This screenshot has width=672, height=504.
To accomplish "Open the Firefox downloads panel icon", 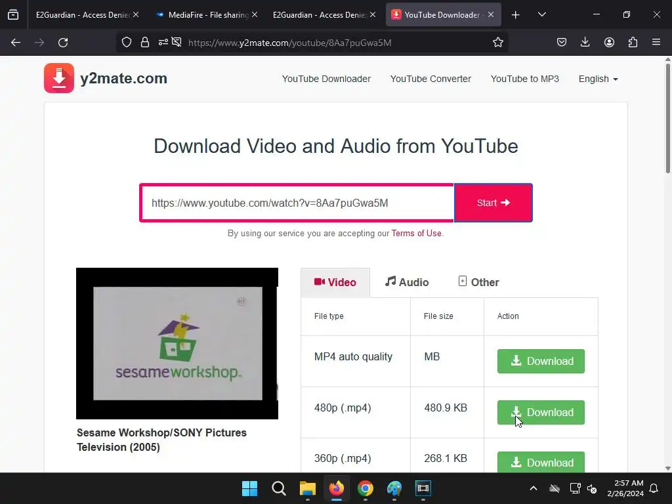I will [x=585, y=43].
